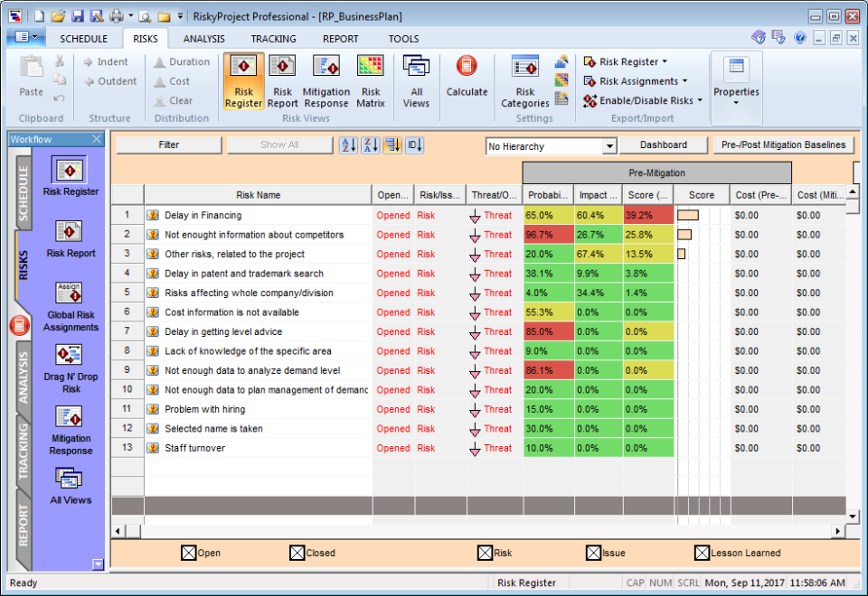This screenshot has height=596, width=868.
Task: Open All Views from ribbon
Action: [x=416, y=80]
